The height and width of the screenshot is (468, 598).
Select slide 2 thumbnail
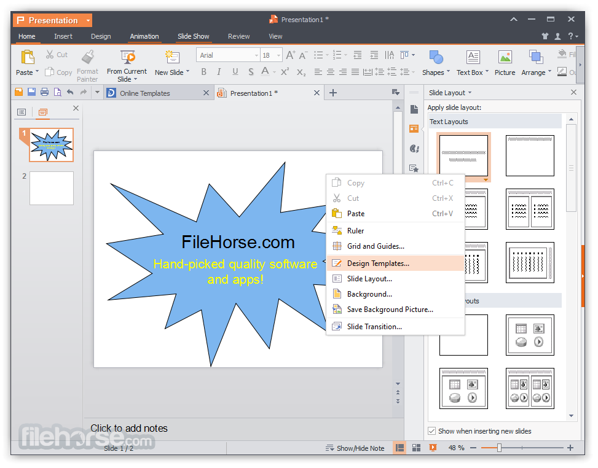51,188
